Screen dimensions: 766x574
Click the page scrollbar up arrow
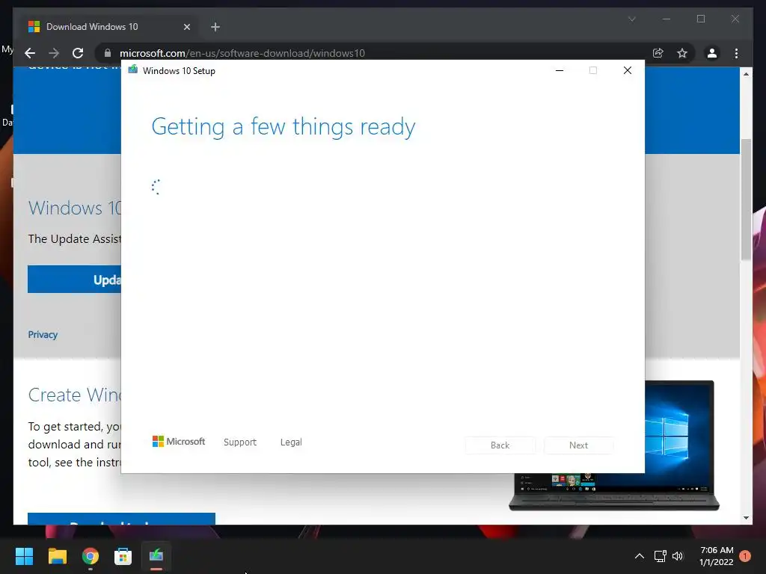pyautogui.click(x=746, y=74)
